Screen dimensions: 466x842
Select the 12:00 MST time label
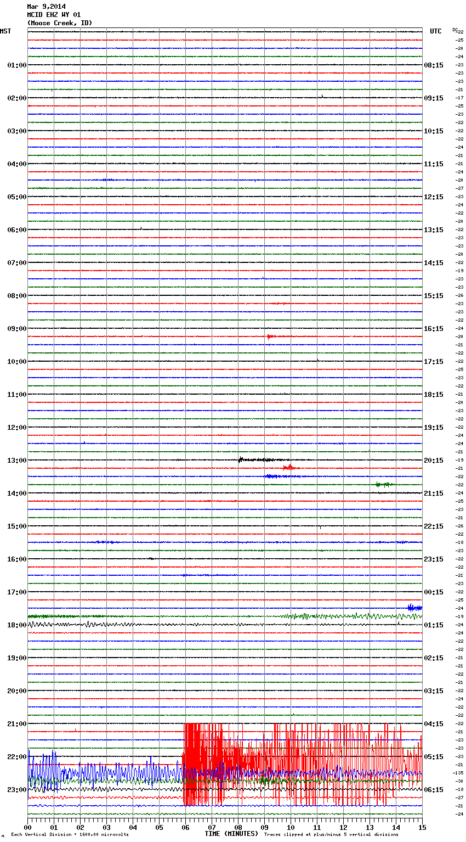[17, 428]
